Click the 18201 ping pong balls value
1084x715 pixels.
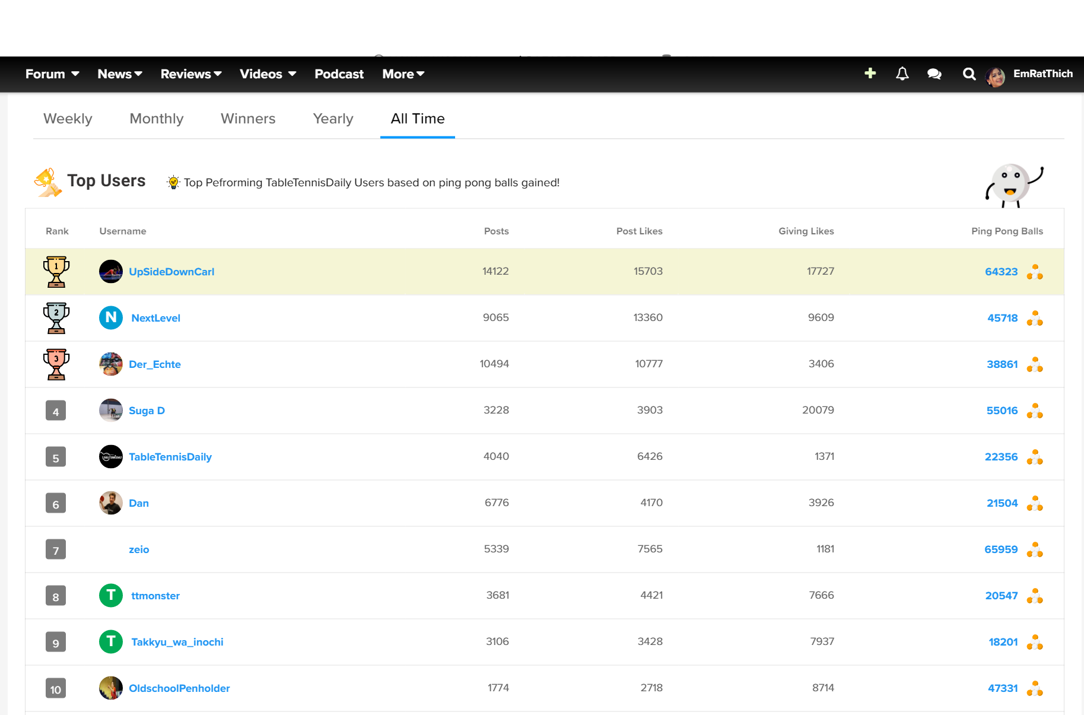(1003, 642)
